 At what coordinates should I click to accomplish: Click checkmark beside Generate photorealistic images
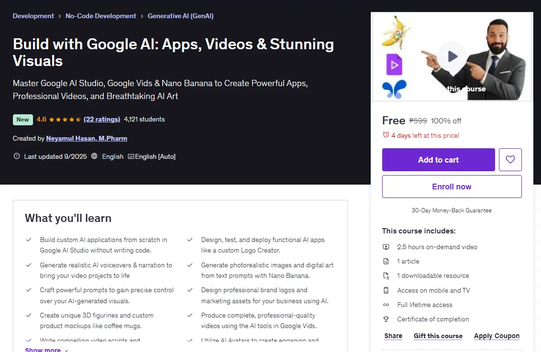pyautogui.click(x=190, y=265)
